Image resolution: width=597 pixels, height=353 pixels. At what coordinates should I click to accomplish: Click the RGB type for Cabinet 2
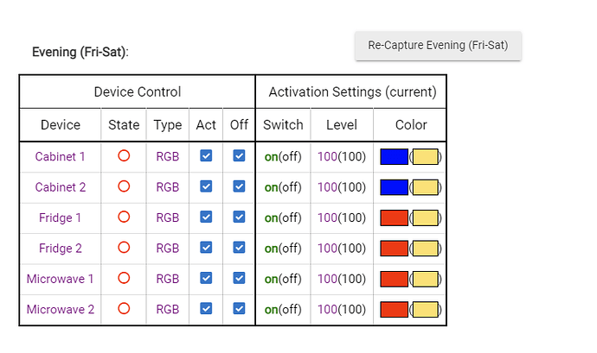coord(167,187)
